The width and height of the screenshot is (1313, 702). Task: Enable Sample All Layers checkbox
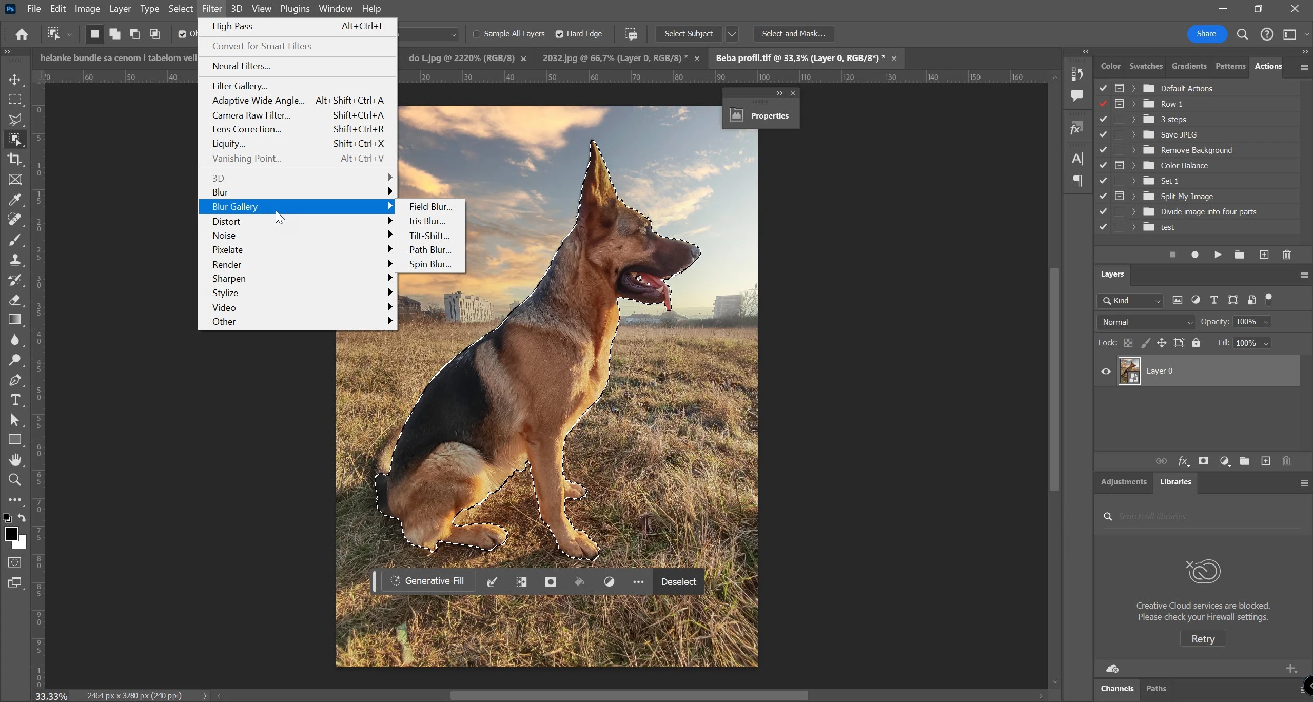tap(477, 34)
